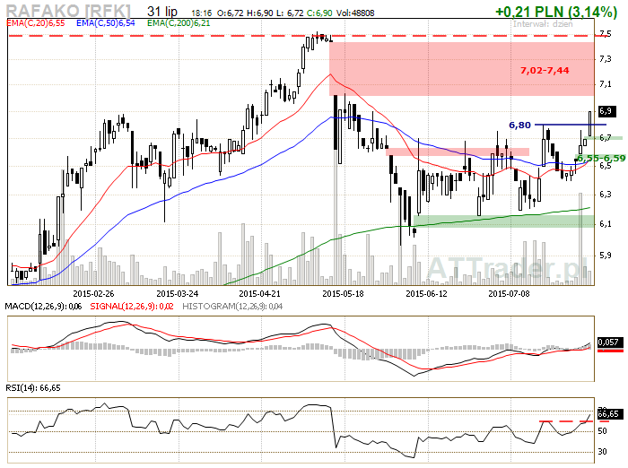Click the EMA(C,200)6,21 legend label

tap(179, 23)
